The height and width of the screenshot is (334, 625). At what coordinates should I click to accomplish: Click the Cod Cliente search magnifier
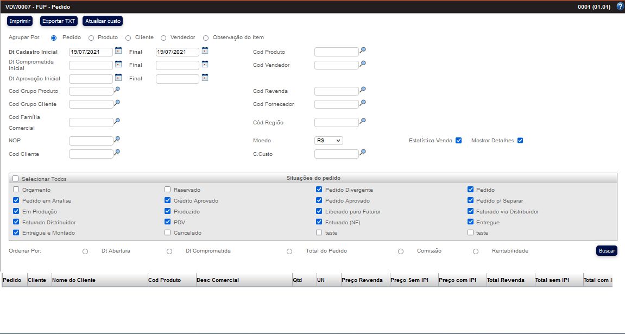pyautogui.click(x=117, y=153)
